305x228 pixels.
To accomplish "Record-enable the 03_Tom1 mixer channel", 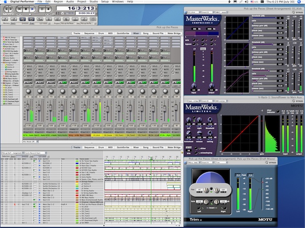I will point(116,72).
